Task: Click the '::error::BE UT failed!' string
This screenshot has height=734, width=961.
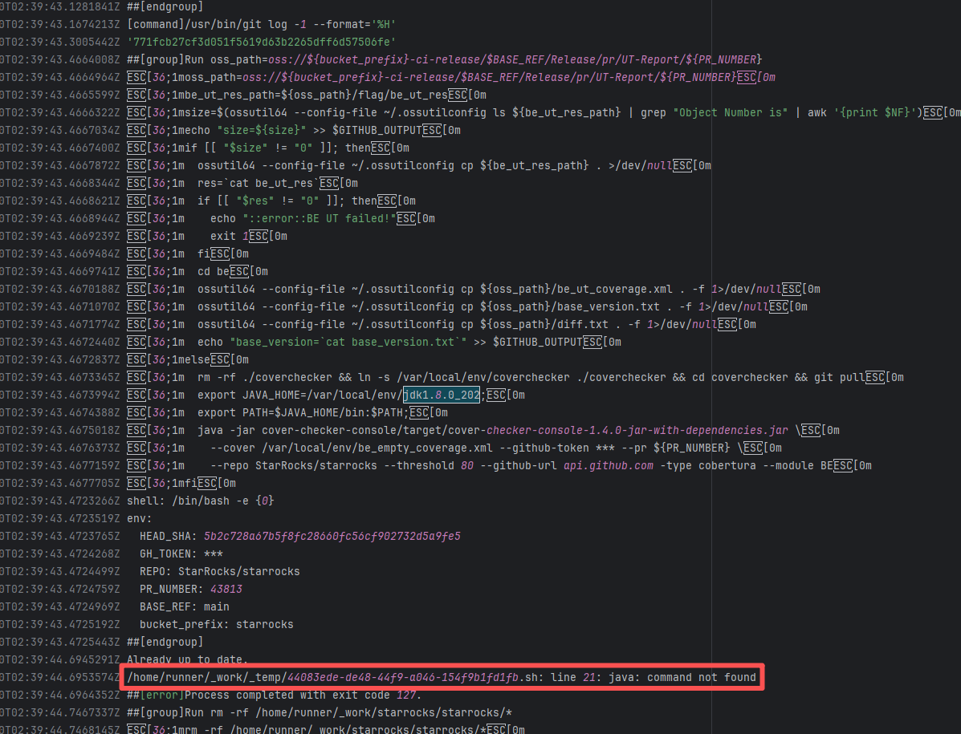Action: (x=319, y=218)
